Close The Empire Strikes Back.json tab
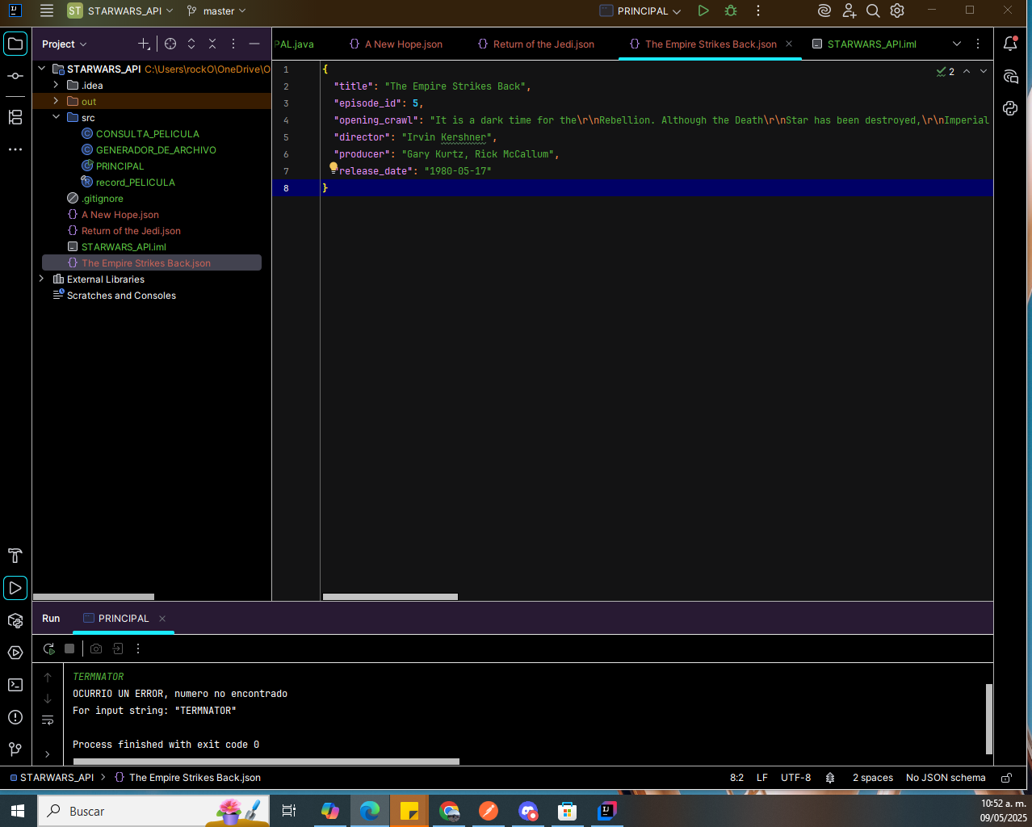 point(789,44)
